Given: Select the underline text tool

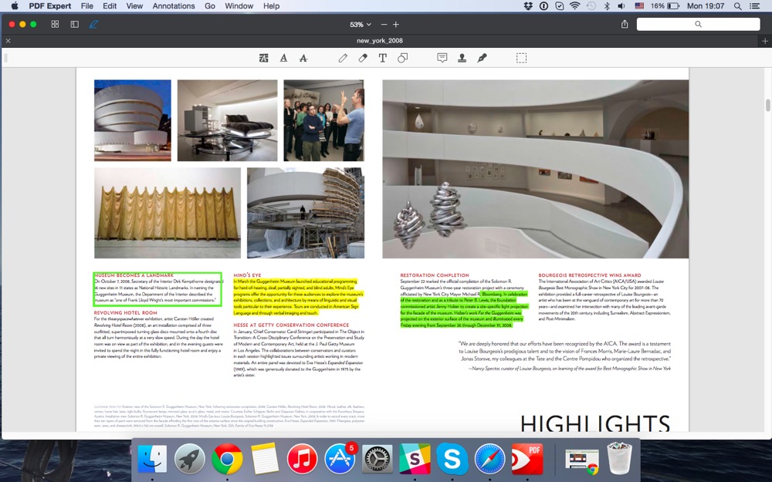Looking at the screenshot, I should [283, 58].
